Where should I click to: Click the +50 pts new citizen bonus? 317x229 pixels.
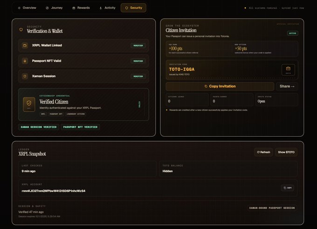click(241, 49)
